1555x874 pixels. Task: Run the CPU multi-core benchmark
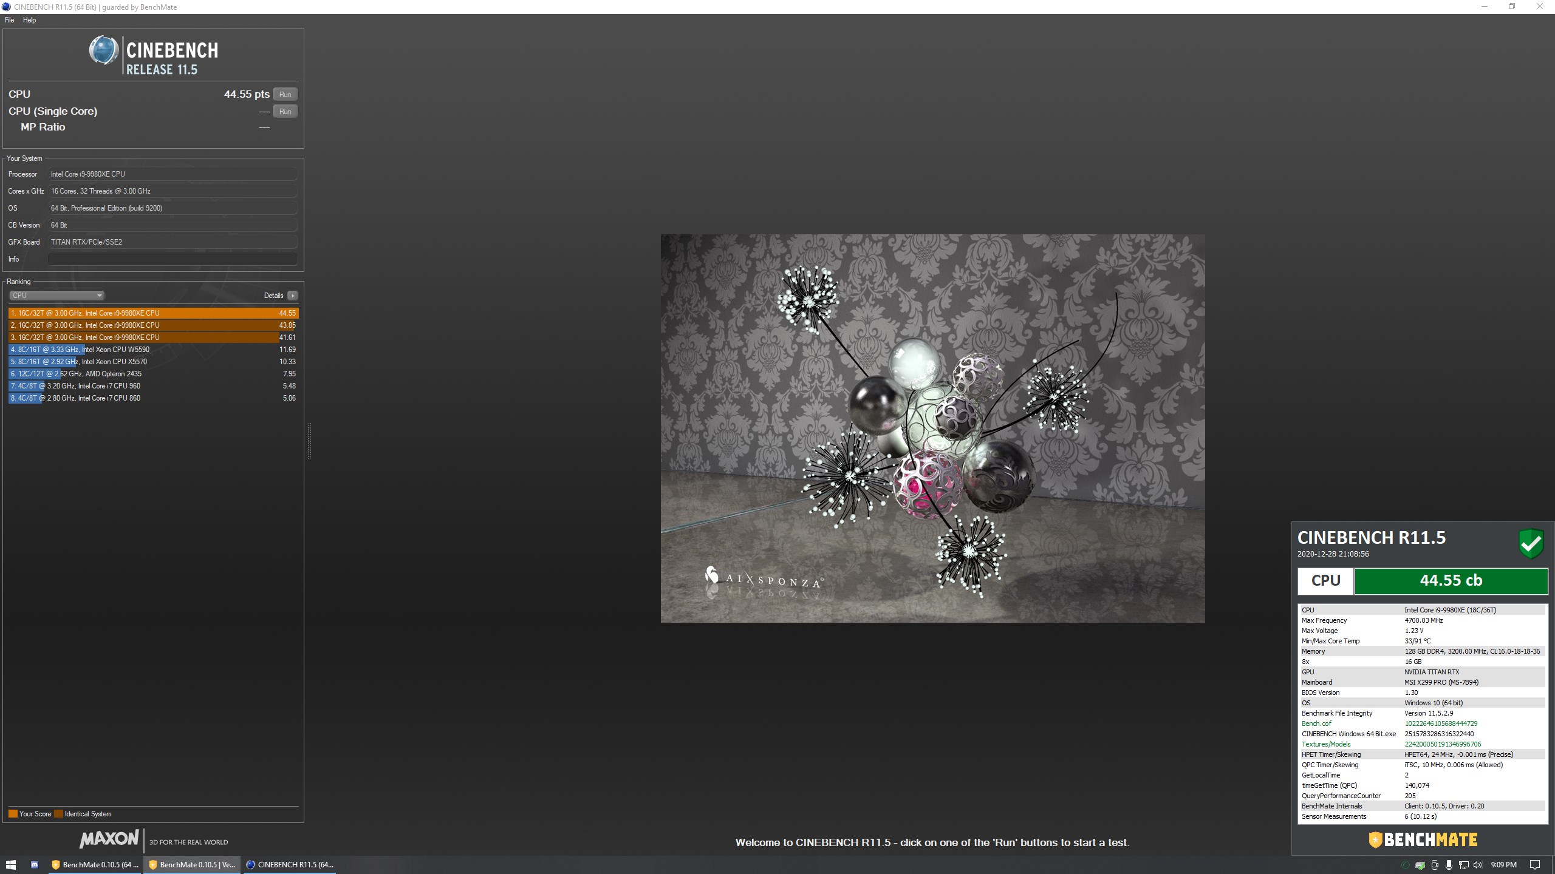click(285, 94)
